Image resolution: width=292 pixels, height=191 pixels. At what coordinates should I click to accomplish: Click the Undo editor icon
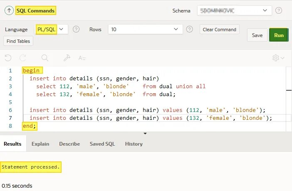click(x=8, y=58)
